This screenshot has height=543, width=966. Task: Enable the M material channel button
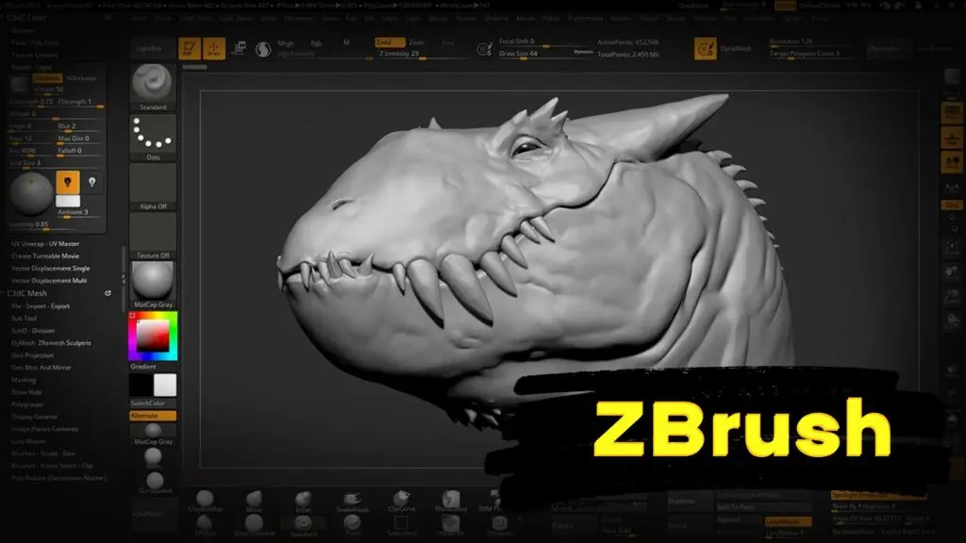pyautogui.click(x=346, y=42)
